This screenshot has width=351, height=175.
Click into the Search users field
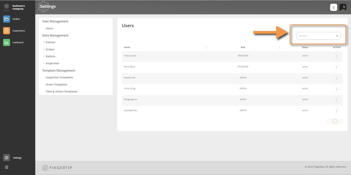tap(319, 36)
